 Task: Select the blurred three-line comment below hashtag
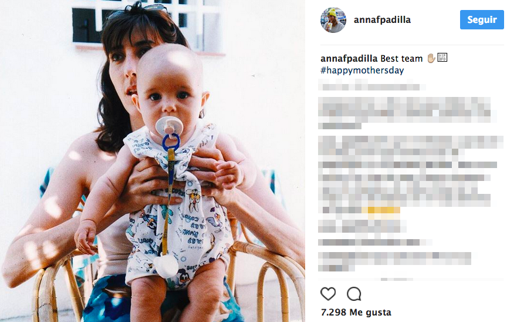click(407, 113)
